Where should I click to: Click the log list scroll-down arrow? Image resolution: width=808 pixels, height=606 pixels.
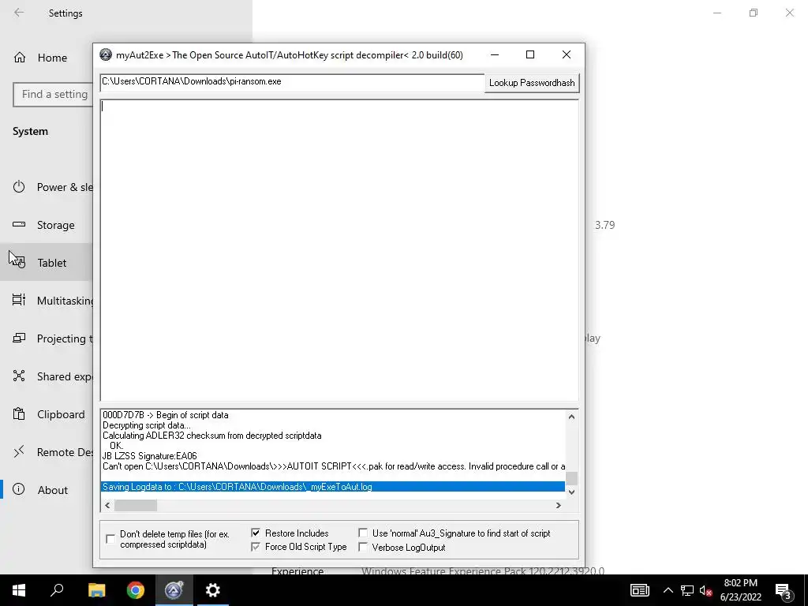(571, 492)
